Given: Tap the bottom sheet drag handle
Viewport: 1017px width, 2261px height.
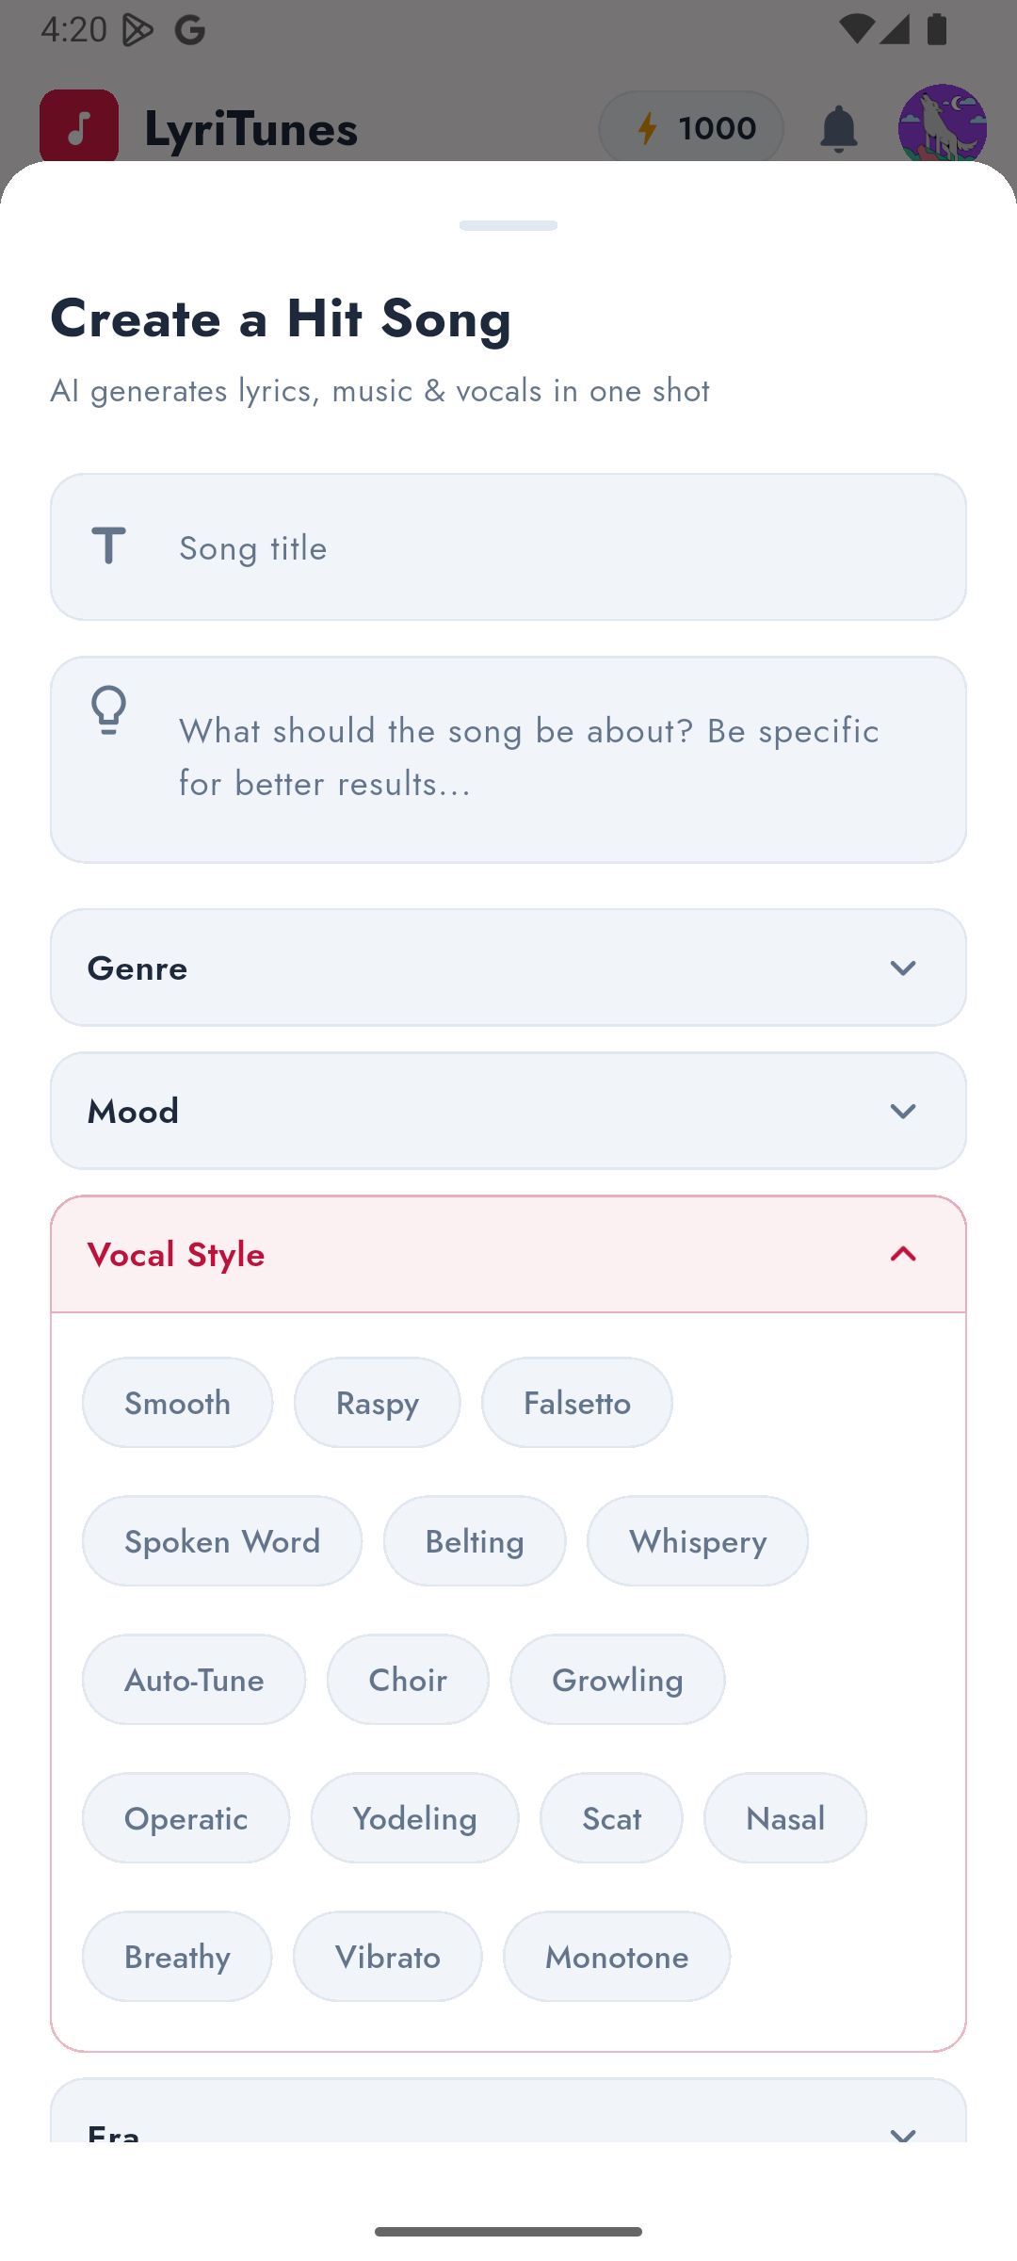Looking at the screenshot, I should pos(508,225).
